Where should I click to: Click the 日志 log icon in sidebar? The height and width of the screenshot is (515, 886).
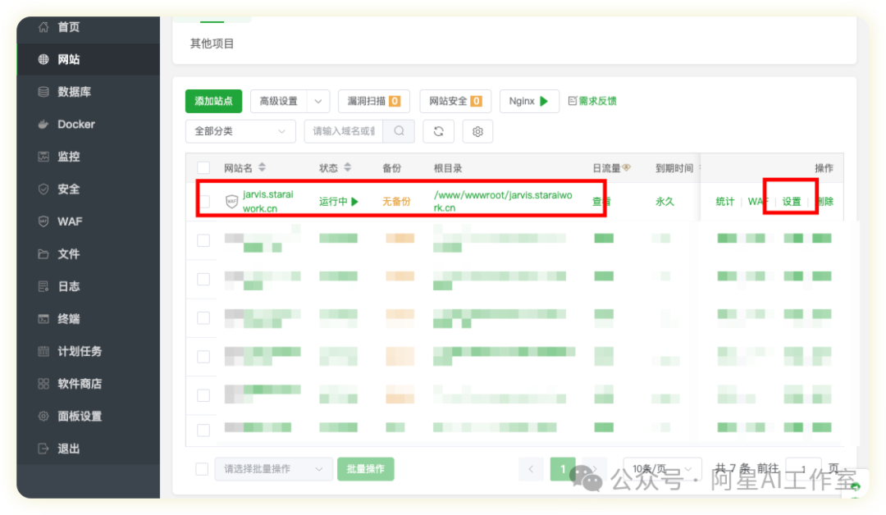(x=43, y=286)
